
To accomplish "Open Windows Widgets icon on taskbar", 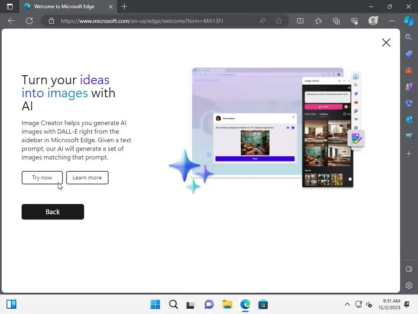I will [11, 304].
